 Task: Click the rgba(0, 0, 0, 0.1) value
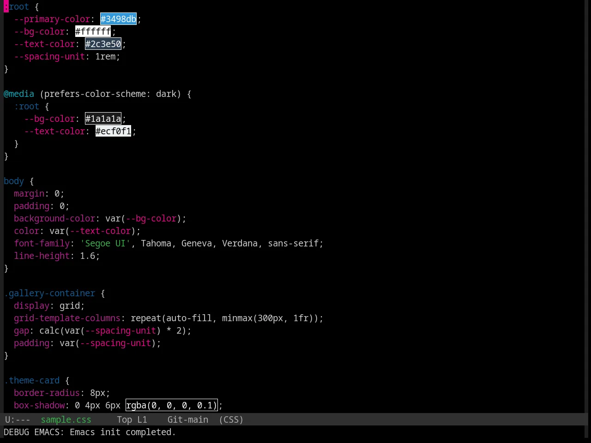pyautogui.click(x=171, y=405)
